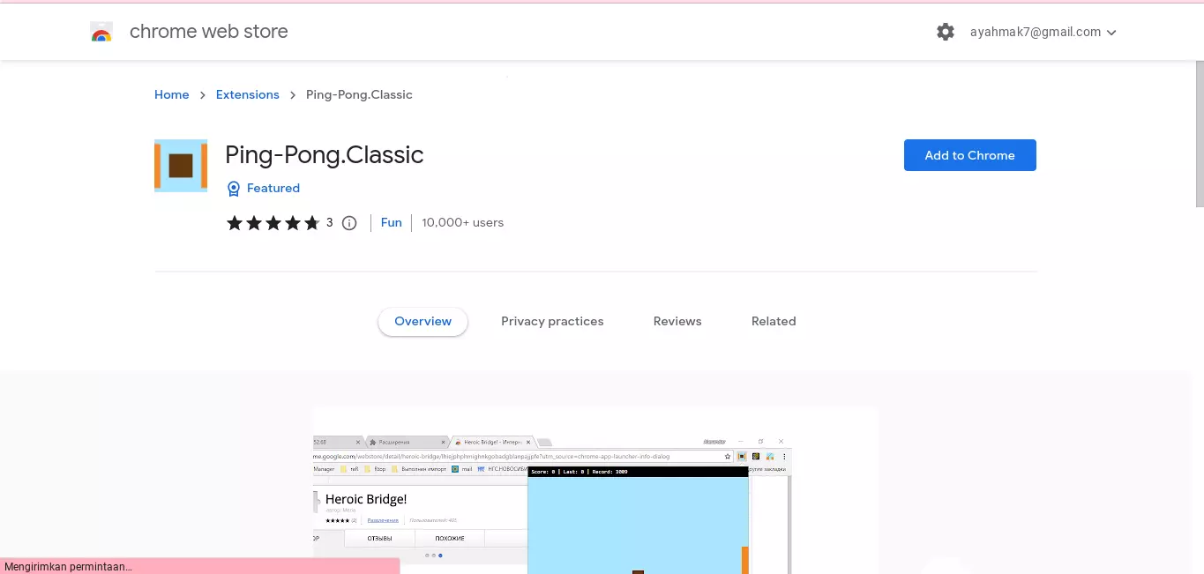Switch to Privacy practices tab
1204x574 pixels.
(552, 321)
